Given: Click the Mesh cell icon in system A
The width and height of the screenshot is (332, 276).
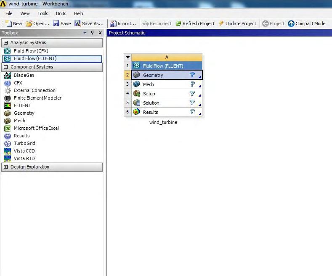Looking at the screenshot, I should pos(137,84).
